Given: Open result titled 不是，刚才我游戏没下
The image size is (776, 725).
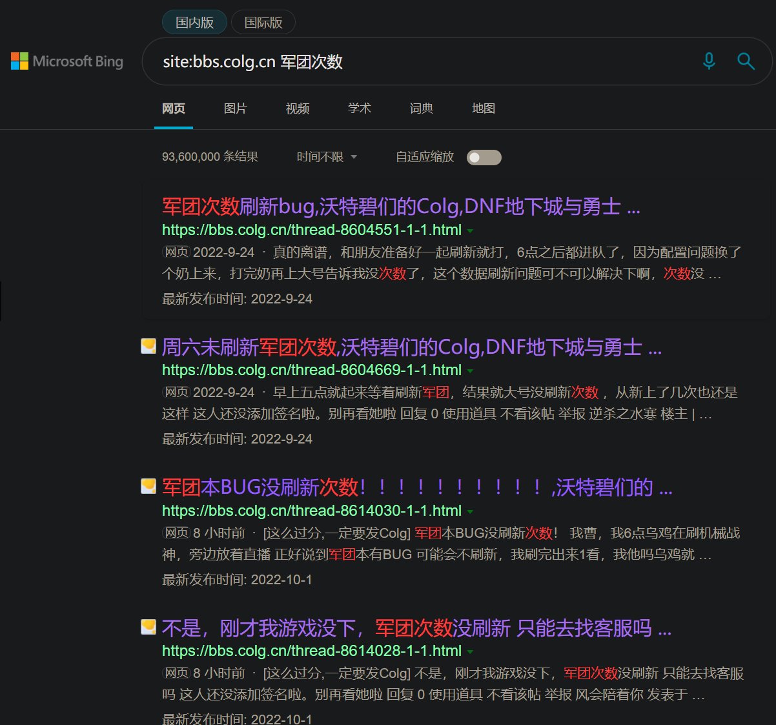Looking at the screenshot, I should pyautogui.click(x=416, y=628).
